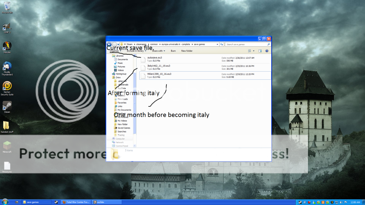Toggle the preview pane button
The height and width of the screenshot is (205, 365).
(260, 51)
